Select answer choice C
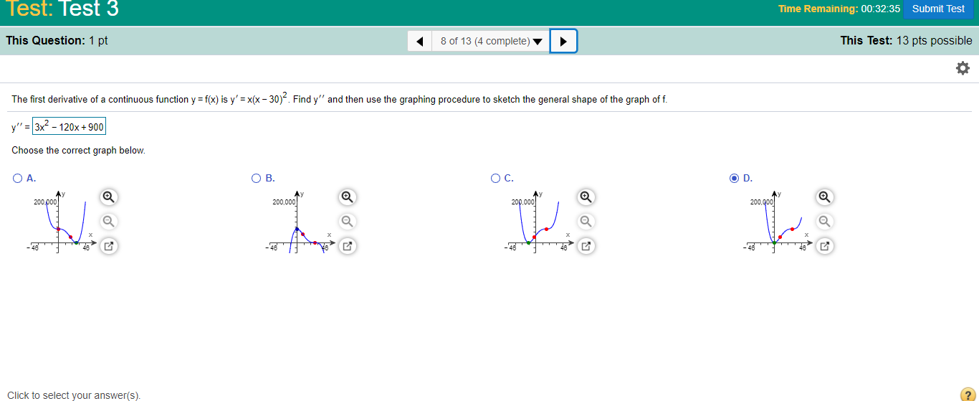979x401 pixels. [x=496, y=178]
